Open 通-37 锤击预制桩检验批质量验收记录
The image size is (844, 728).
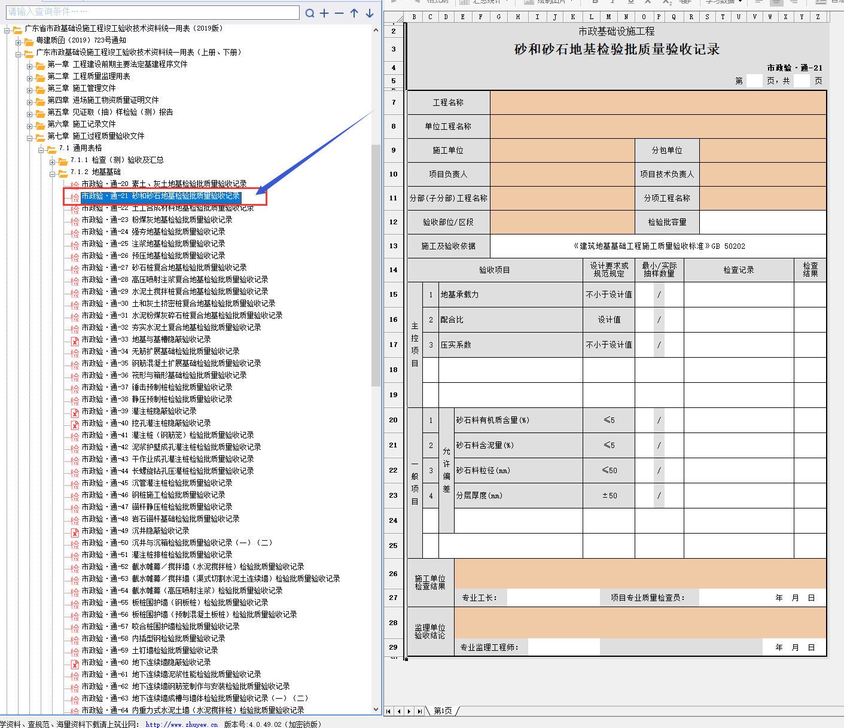(157, 388)
